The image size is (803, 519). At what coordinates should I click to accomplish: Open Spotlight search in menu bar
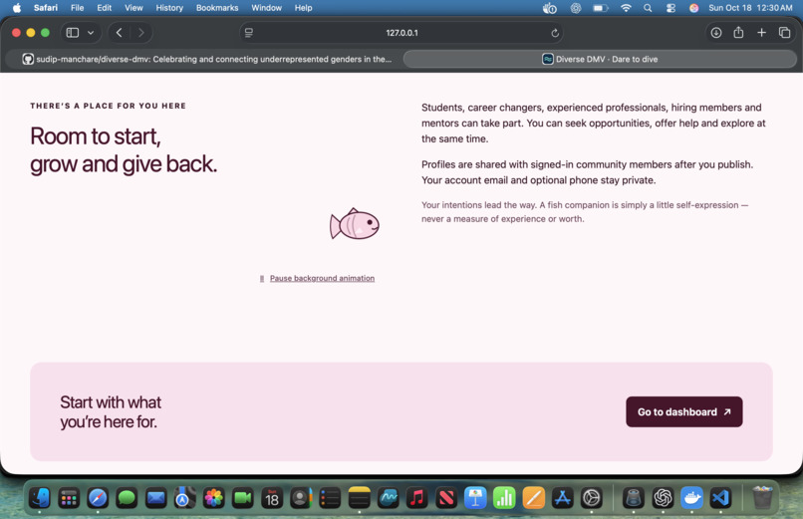pyautogui.click(x=648, y=8)
